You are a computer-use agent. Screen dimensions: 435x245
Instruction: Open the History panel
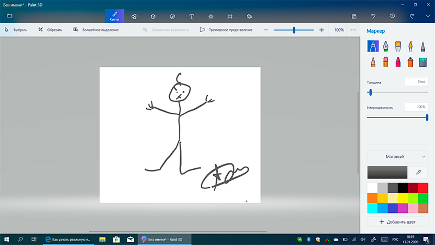pyautogui.click(x=393, y=16)
